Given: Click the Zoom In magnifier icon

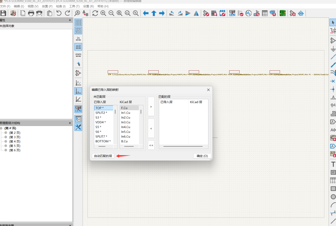Looking at the screenshot, I should (x=103, y=13).
